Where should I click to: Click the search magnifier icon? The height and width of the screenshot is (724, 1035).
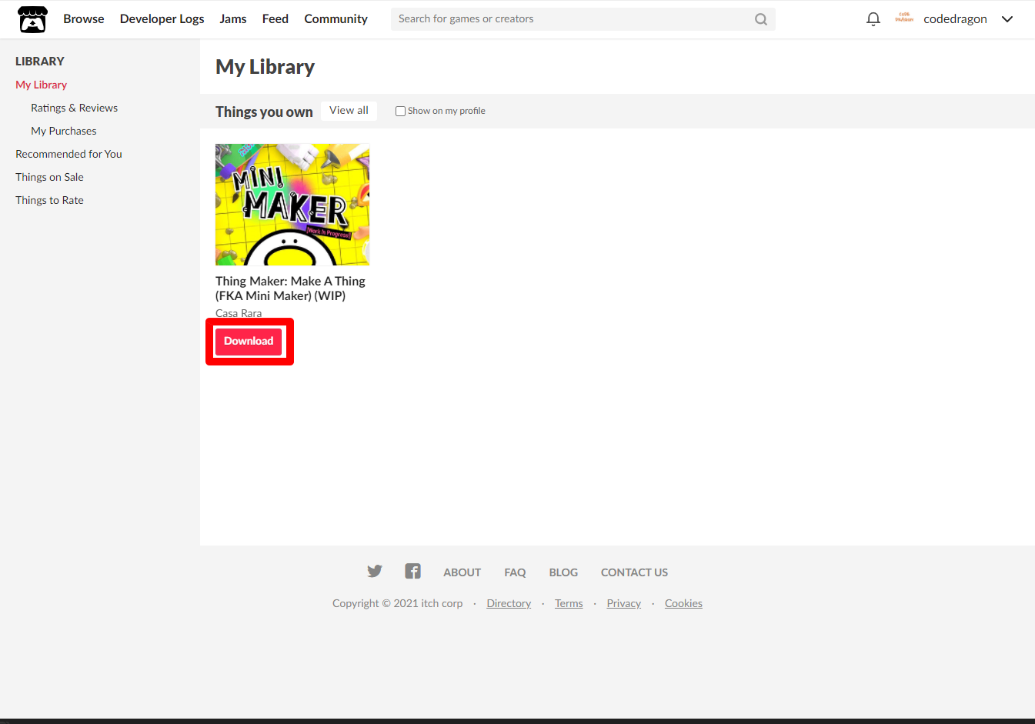click(761, 19)
